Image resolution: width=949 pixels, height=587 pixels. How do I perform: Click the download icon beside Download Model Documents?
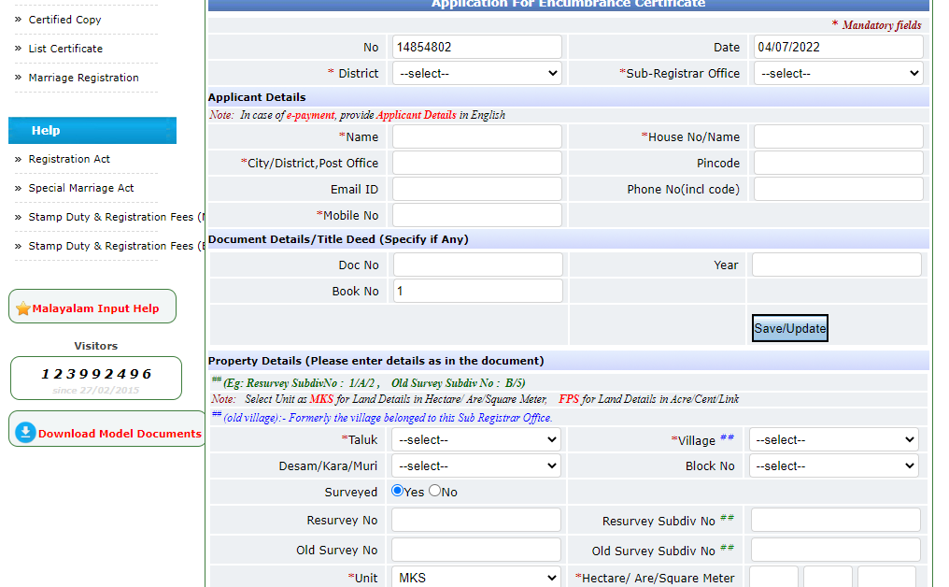(27, 431)
